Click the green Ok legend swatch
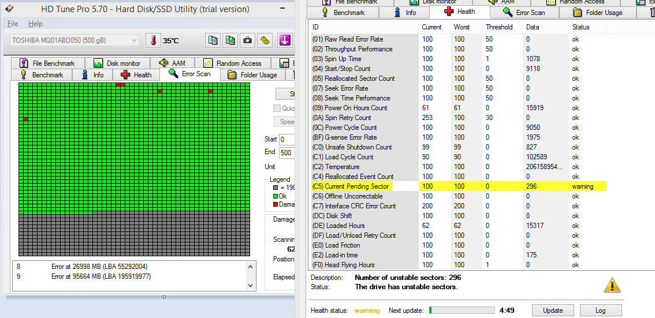This screenshot has height=318, width=655. click(x=275, y=196)
